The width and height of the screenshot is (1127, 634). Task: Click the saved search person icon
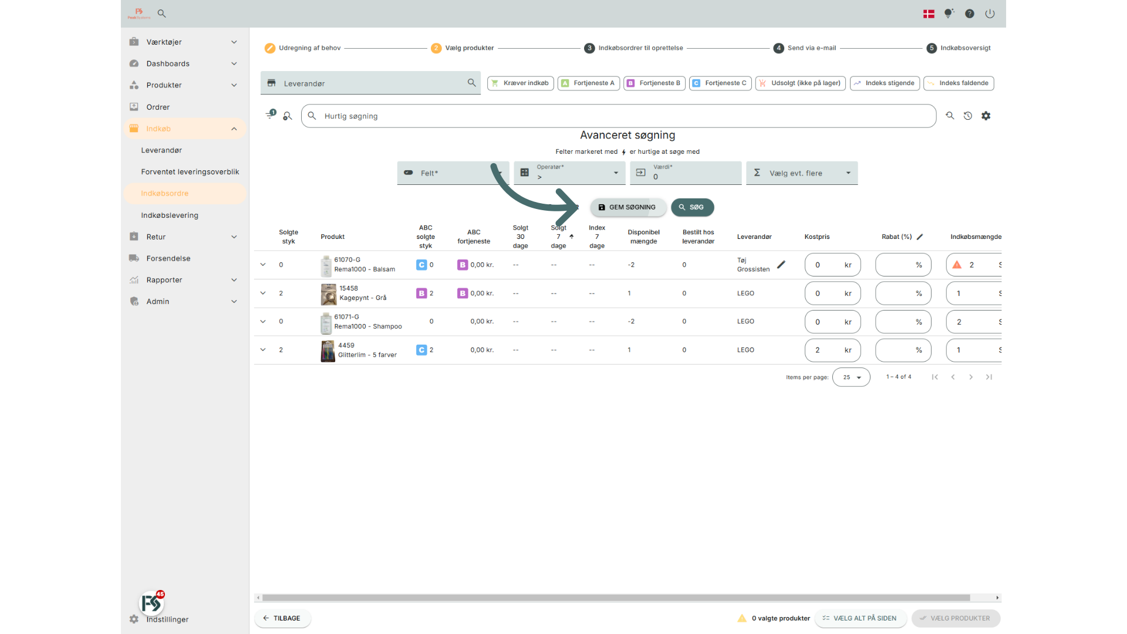[x=288, y=116]
